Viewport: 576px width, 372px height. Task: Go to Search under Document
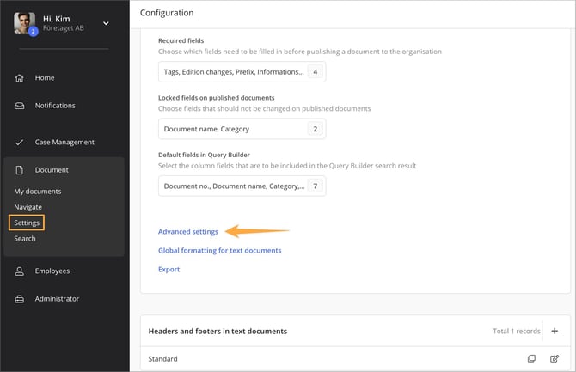[x=25, y=239]
